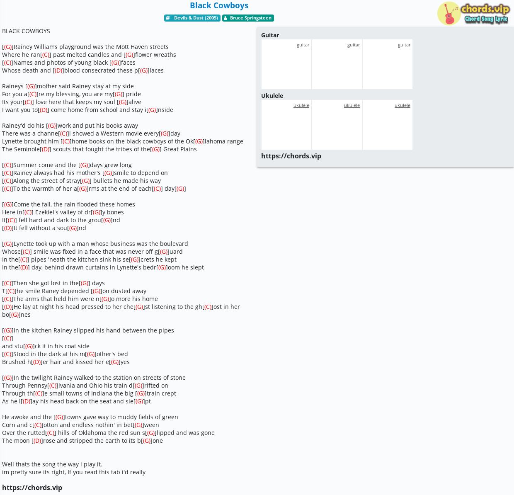Image resolution: width=514 pixels, height=495 pixels.
Task: Click the first ukulele chord diagram box
Action: click(286, 125)
